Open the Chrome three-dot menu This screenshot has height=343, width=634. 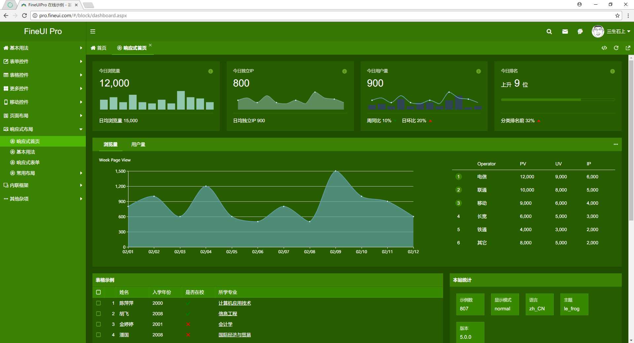point(628,16)
